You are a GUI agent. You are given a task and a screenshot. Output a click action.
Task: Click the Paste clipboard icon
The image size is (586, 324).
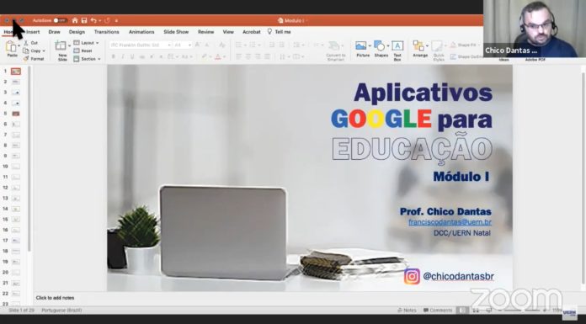coord(12,47)
